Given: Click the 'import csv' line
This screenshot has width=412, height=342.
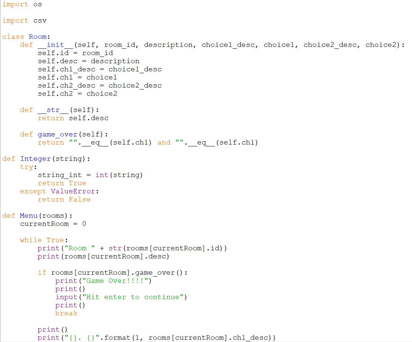Looking at the screenshot, I should [x=24, y=21].
